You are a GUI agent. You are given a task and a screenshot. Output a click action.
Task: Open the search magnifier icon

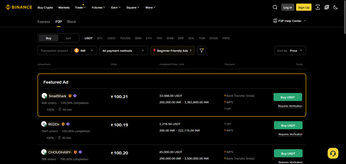coord(275,7)
